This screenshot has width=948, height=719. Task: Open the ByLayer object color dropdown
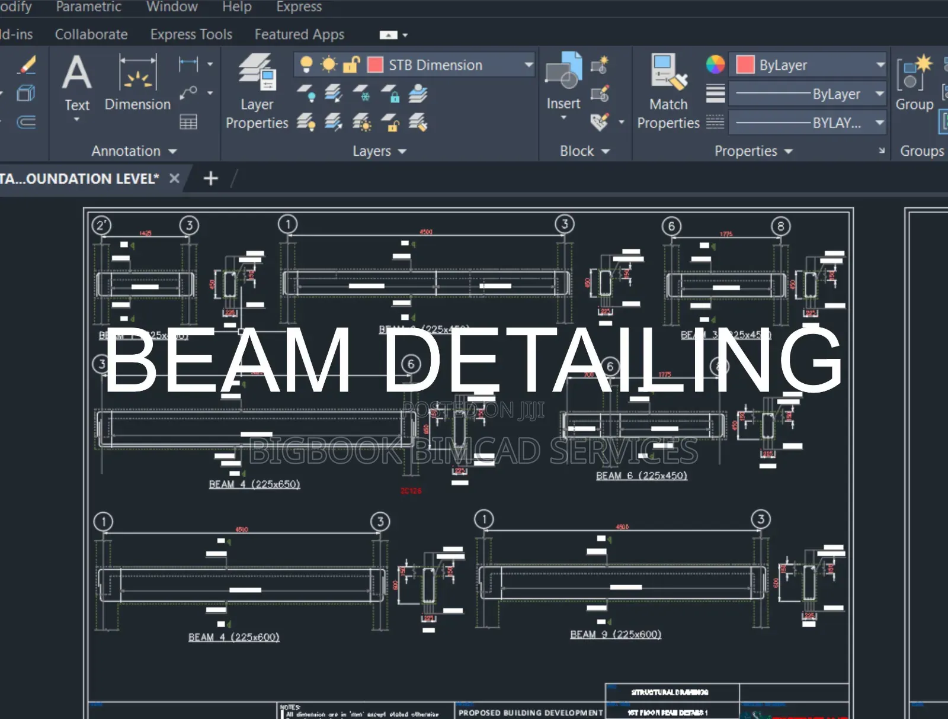tap(880, 65)
